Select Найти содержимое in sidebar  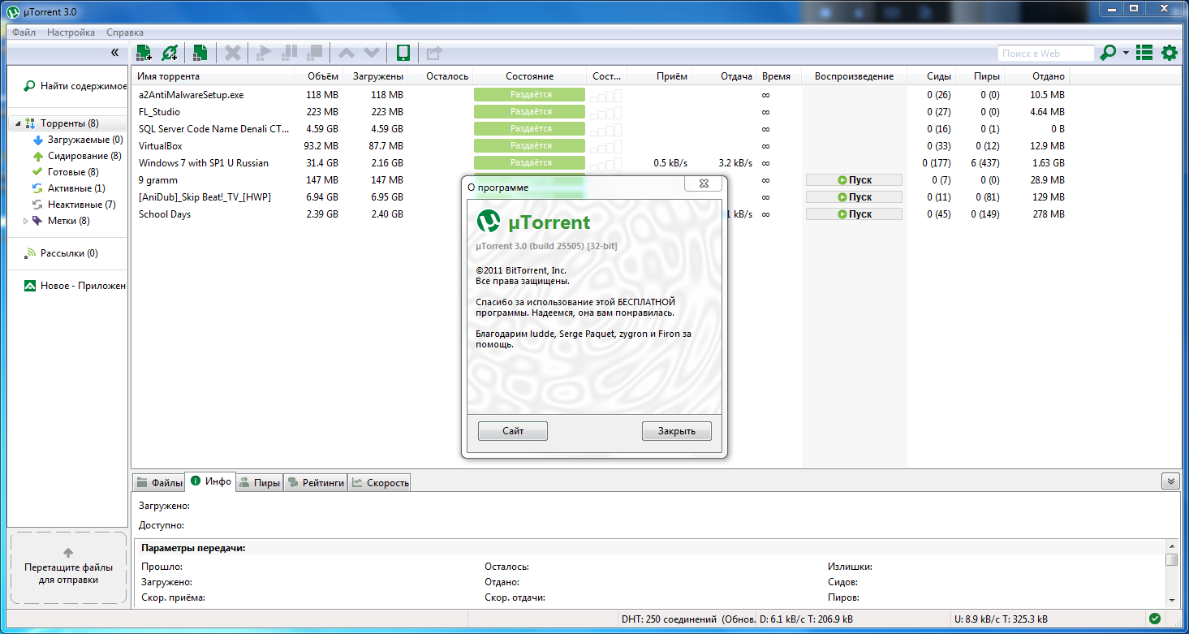74,86
